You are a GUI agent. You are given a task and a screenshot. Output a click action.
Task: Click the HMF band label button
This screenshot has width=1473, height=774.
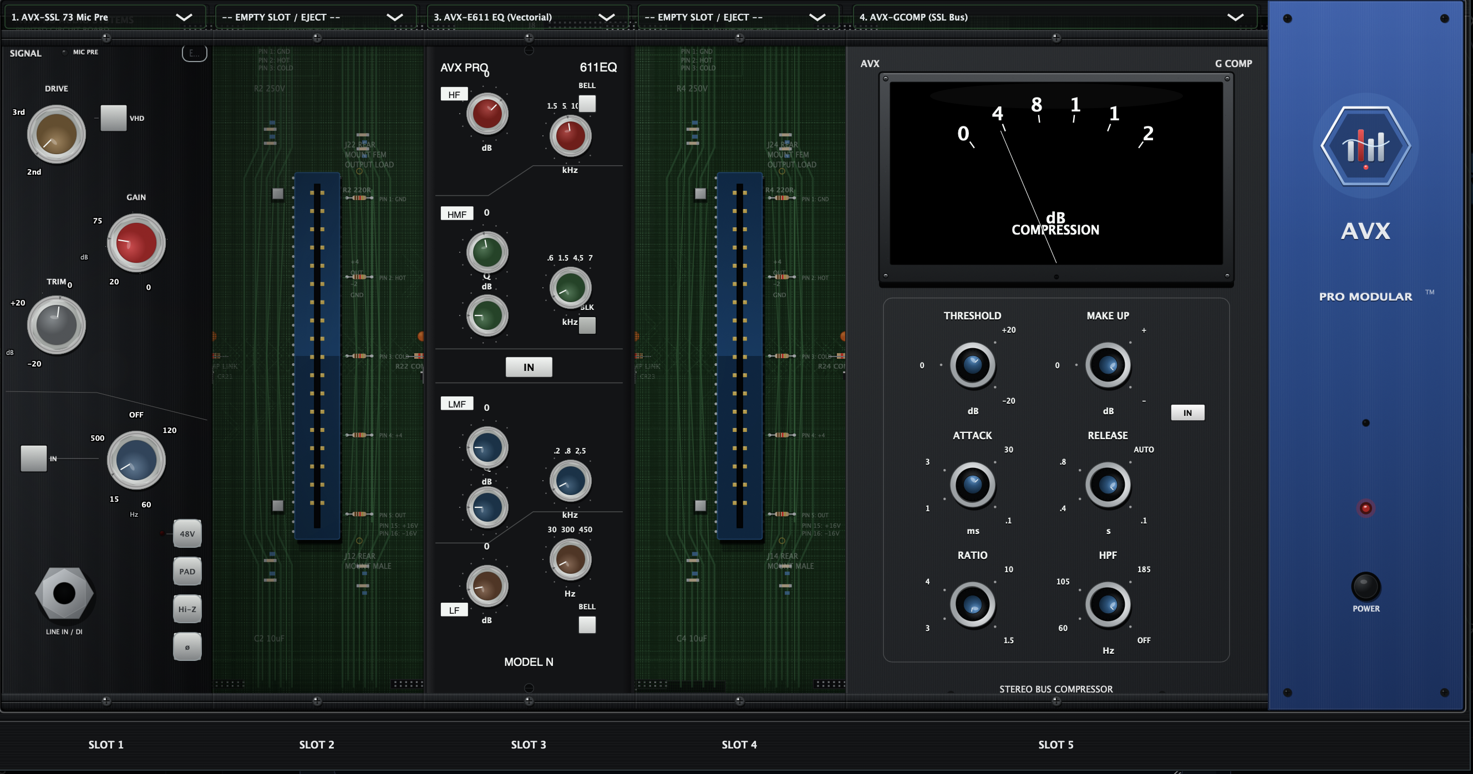(x=457, y=214)
